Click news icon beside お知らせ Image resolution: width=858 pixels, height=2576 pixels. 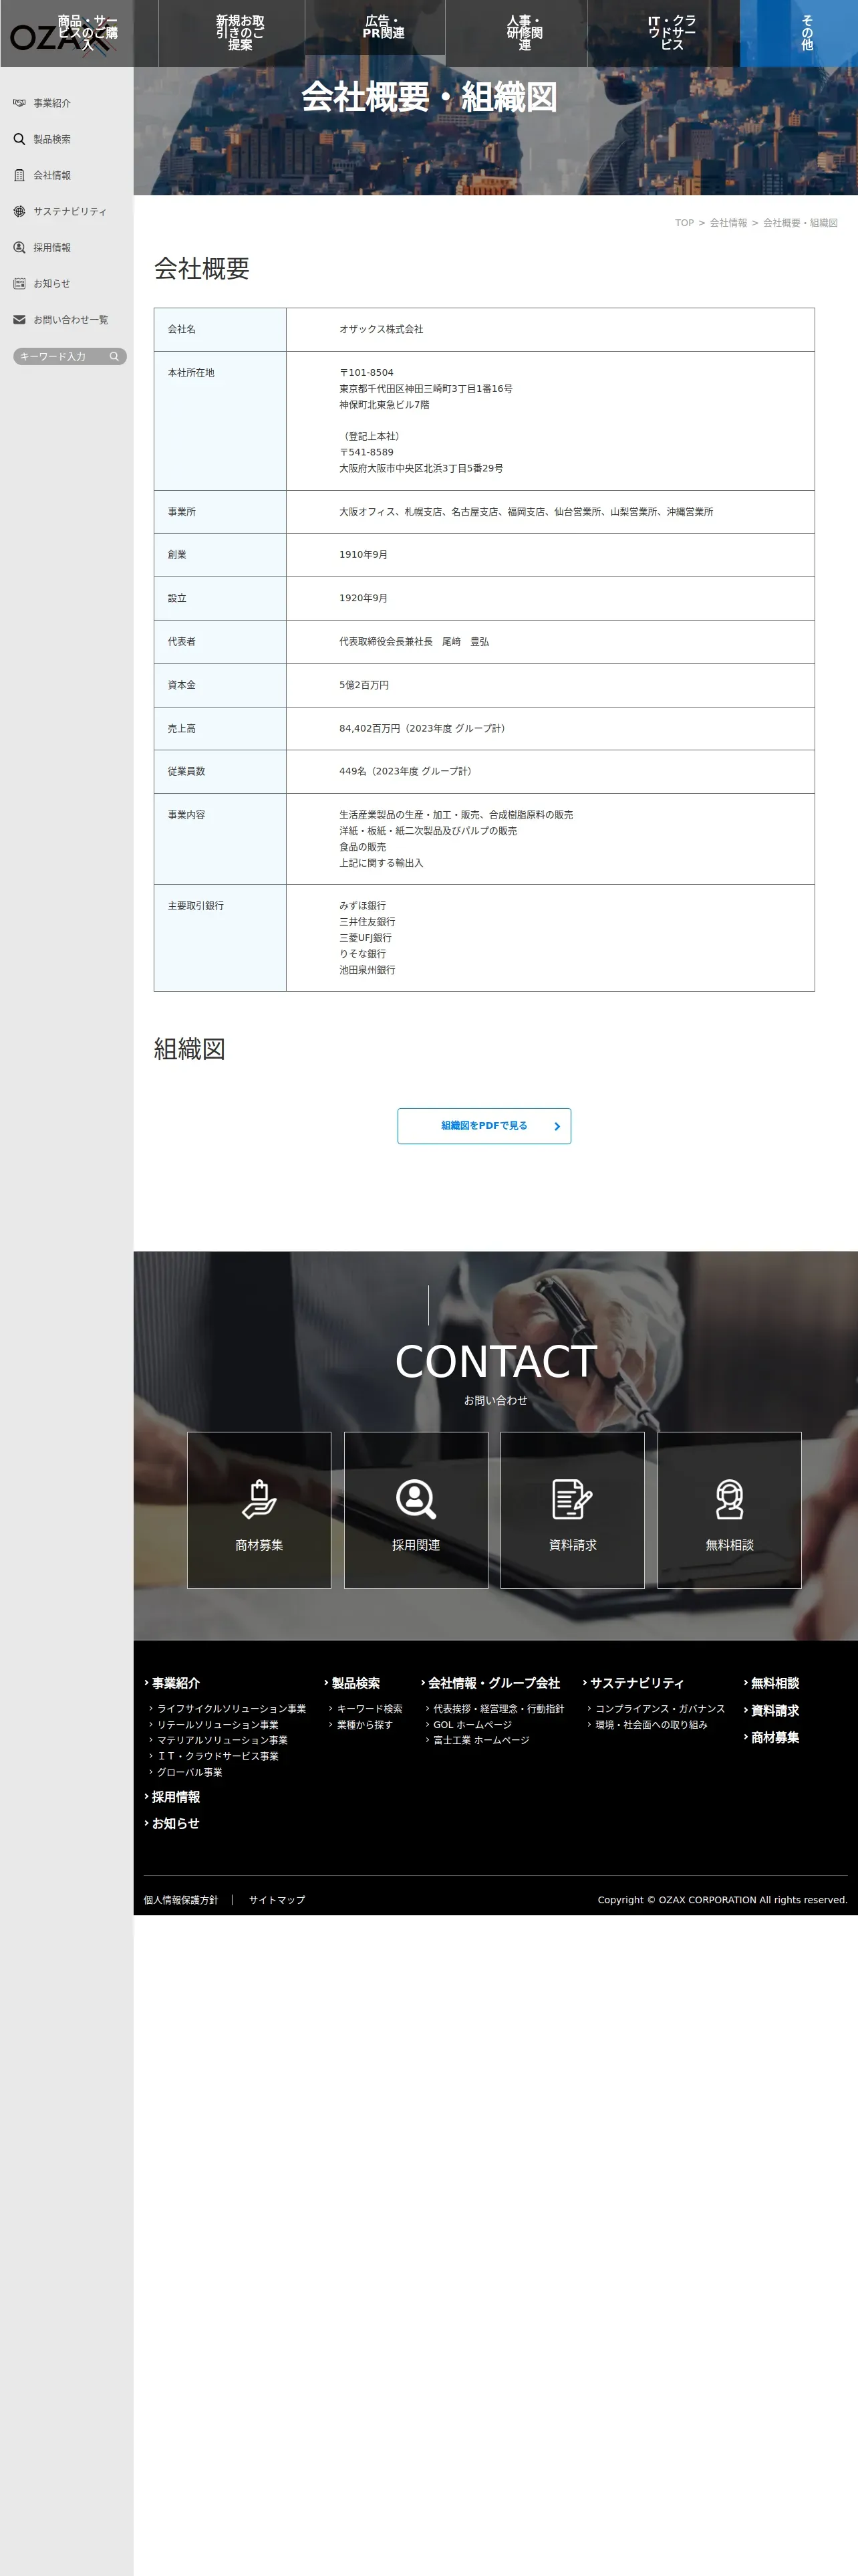[19, 283]
